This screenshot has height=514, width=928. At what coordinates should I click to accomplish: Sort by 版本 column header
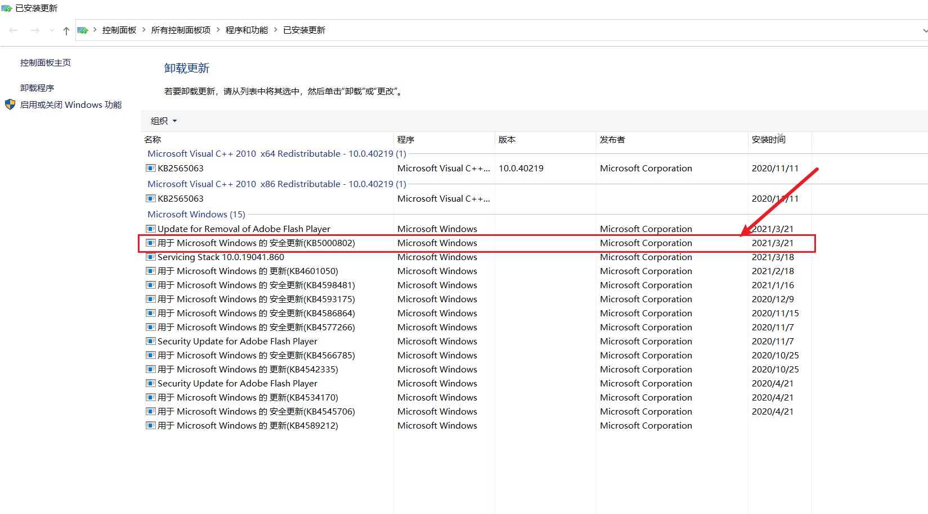tap(507, 140)
